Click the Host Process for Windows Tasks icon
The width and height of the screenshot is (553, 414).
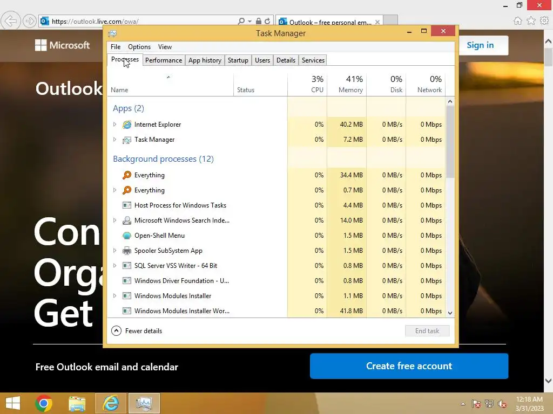point(126,205)
